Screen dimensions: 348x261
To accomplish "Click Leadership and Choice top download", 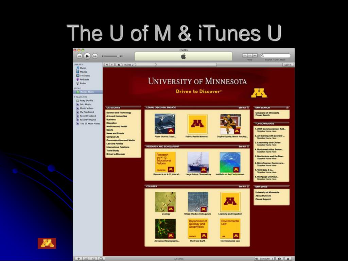I will 268,143.
